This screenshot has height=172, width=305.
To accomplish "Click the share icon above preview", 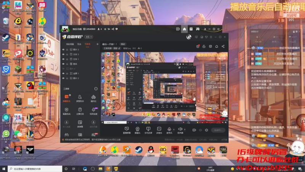I will (223, 46).
